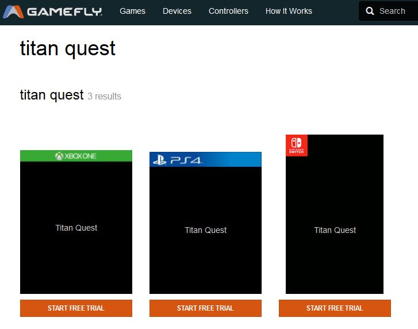Click the large 'titan quest' page heading
418x329 pixels.
[68, 48]
